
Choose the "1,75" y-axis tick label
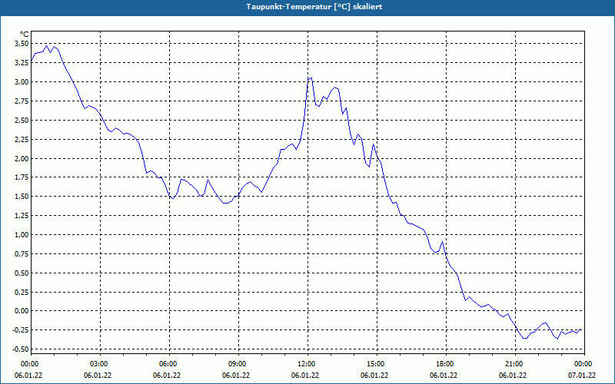point(22,177)
